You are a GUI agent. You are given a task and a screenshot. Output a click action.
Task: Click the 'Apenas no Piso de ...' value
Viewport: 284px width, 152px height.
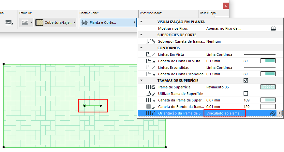[x=224, y=28]
